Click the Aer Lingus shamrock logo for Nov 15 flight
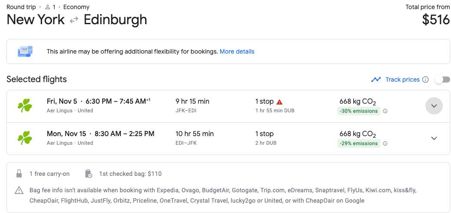 click(25, 138)
